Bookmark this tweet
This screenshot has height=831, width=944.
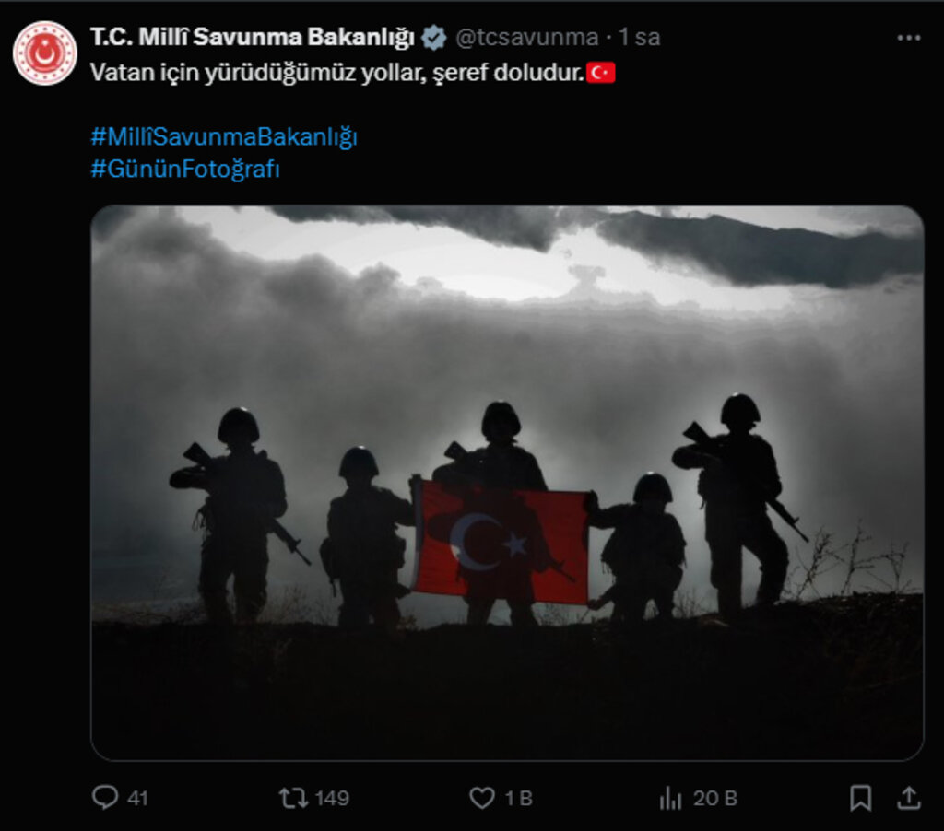(860, 798)
